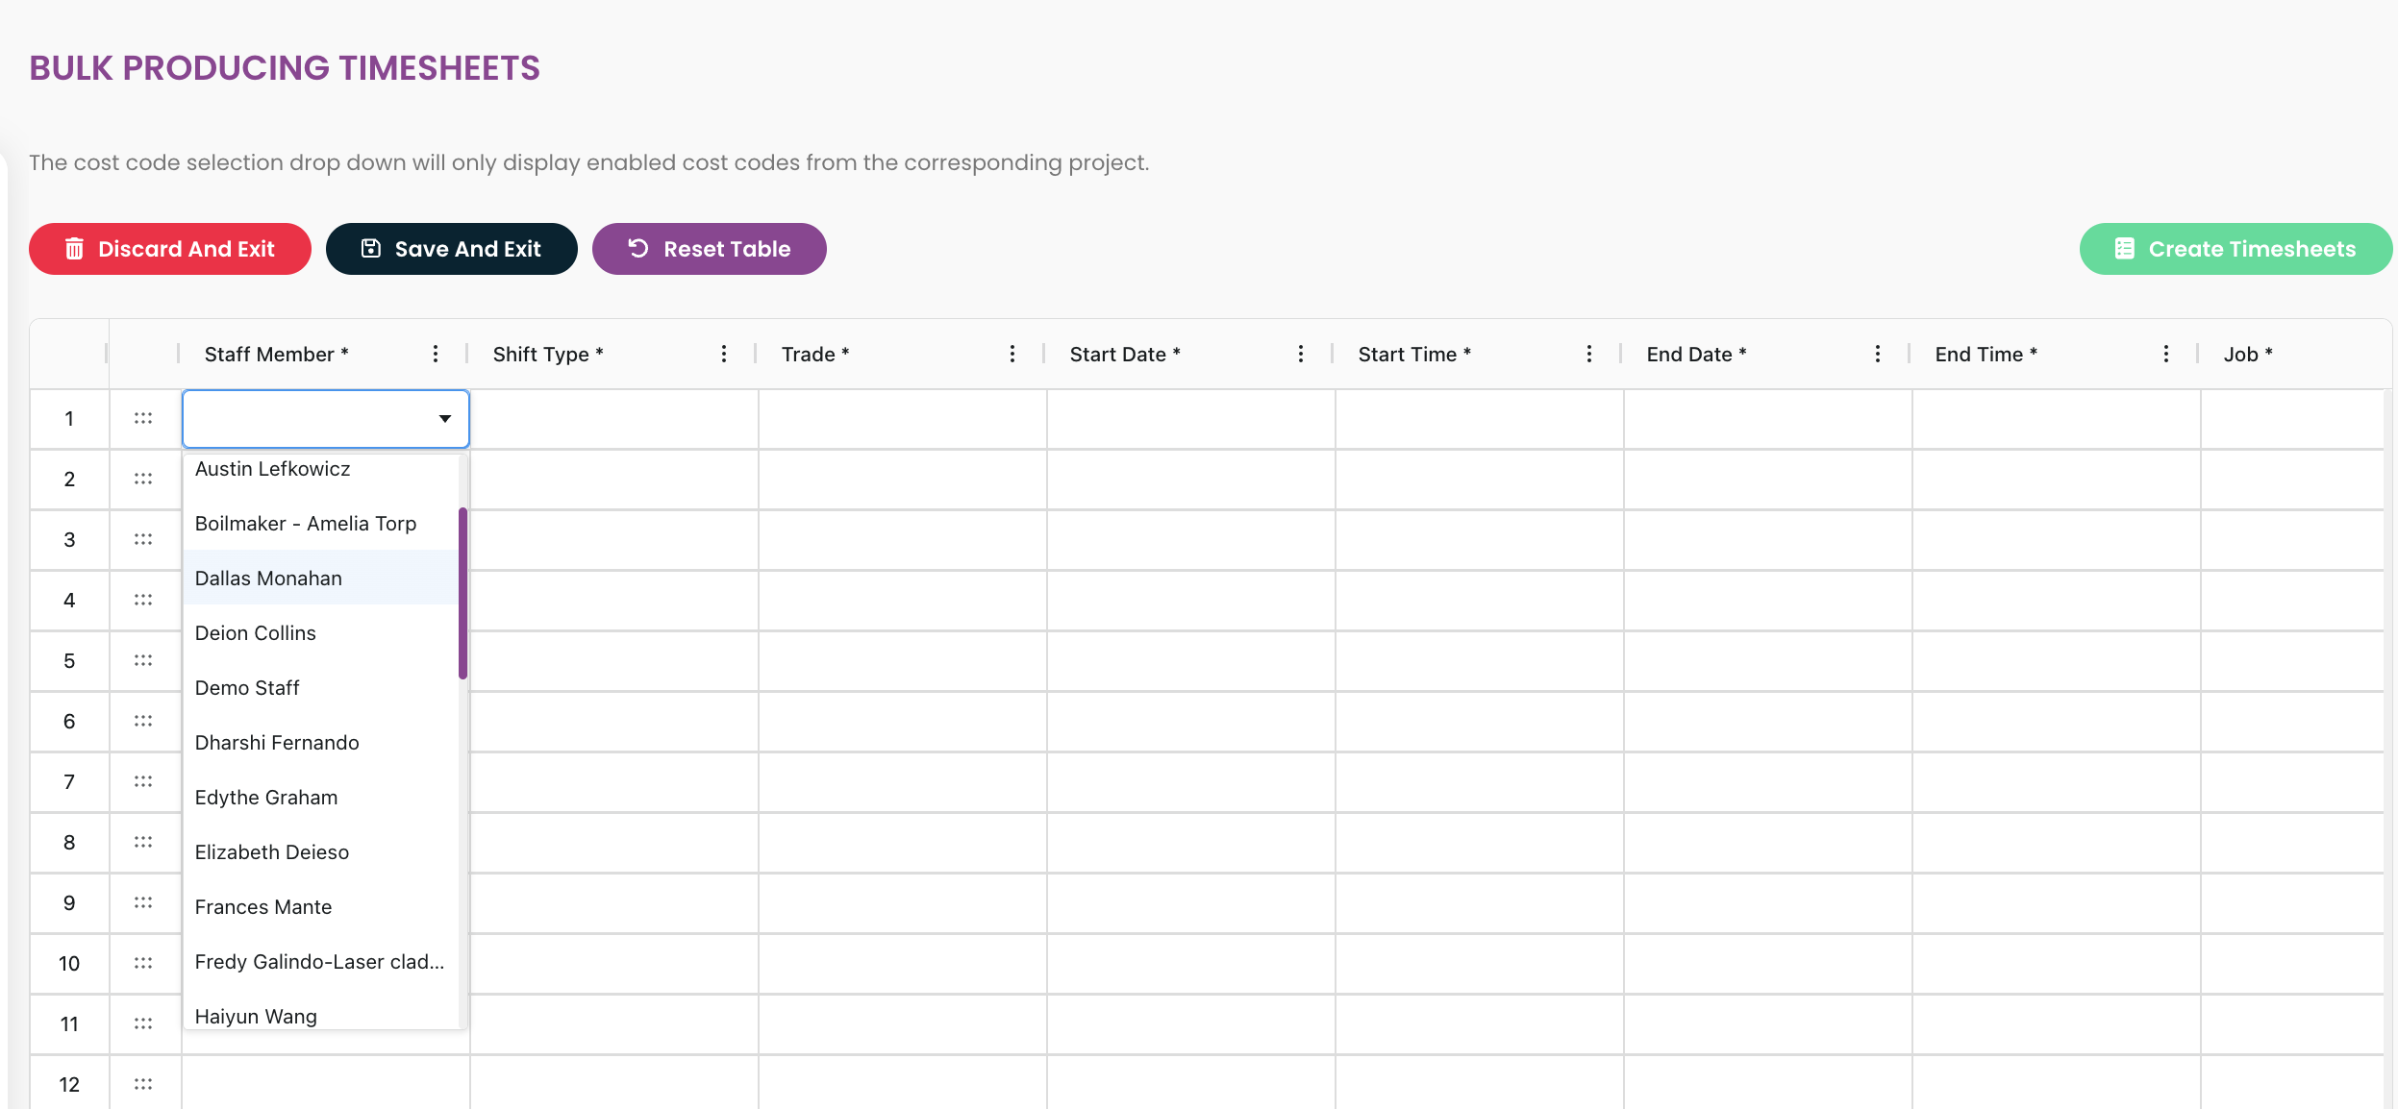Click row number 5 label
This screenshot has width=2398, height=1109.
pyautogui.click(x=69, y=660)
